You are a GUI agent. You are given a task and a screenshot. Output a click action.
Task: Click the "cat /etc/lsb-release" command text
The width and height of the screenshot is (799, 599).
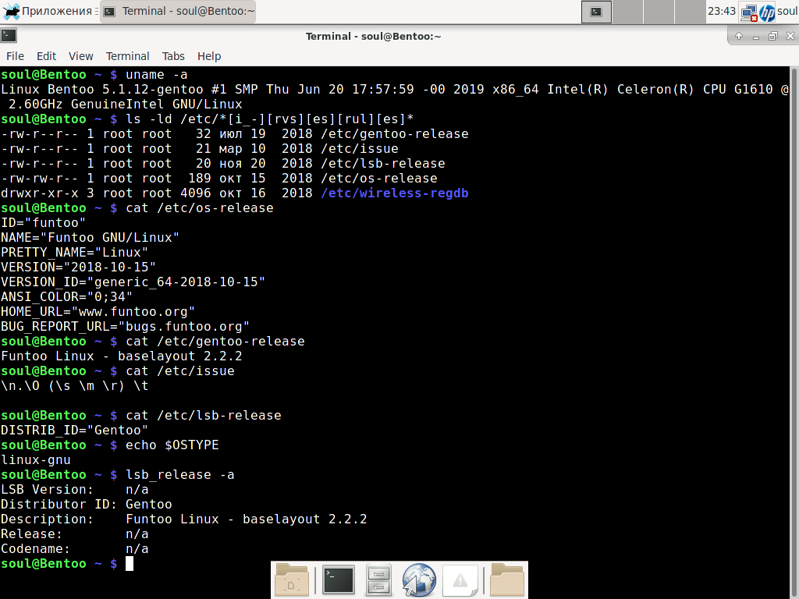point(204,415)
